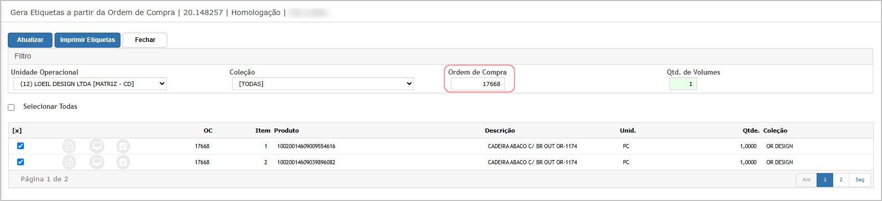The height and width of the screenshot is (201, 882).
Task: Click quantity 1,0000 in item 2 row
Action: tap(749, 162)
